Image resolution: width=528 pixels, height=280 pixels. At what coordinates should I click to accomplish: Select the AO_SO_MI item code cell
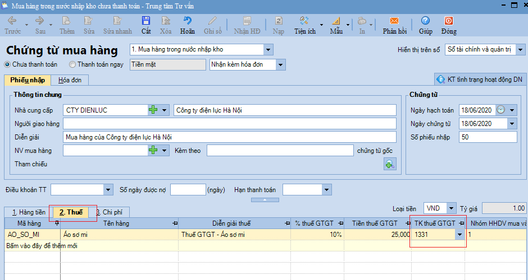33,235
